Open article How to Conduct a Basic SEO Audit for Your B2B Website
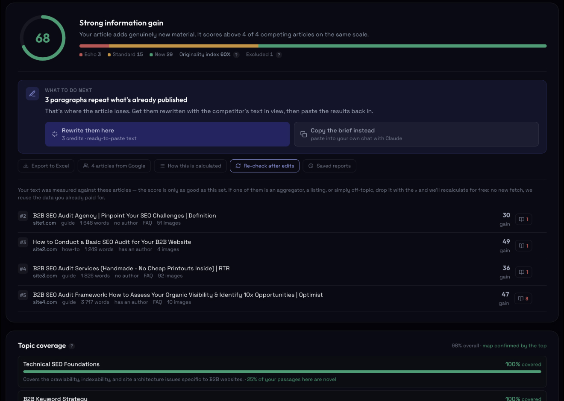The image size is (564, 401). click(112, 242)
